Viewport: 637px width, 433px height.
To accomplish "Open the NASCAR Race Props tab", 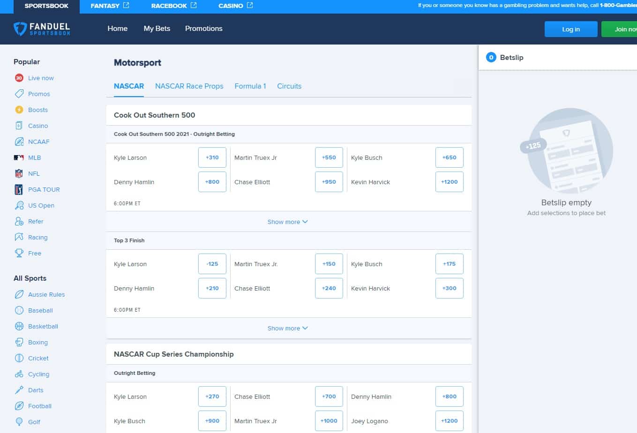I will (189, 86).
